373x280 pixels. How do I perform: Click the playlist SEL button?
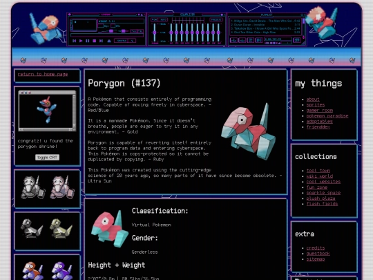pos(250,40)
